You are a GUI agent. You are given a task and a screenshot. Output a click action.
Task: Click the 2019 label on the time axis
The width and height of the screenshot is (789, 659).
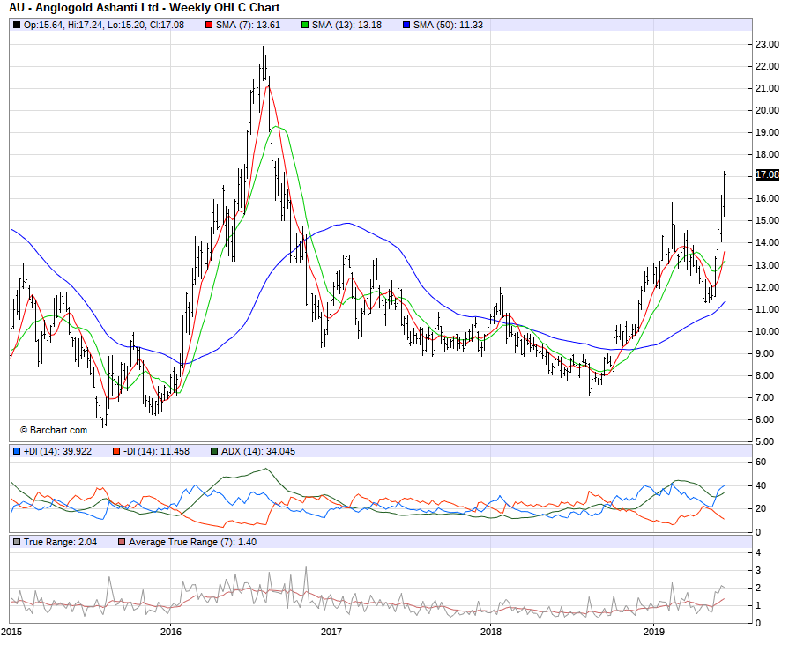653,632
